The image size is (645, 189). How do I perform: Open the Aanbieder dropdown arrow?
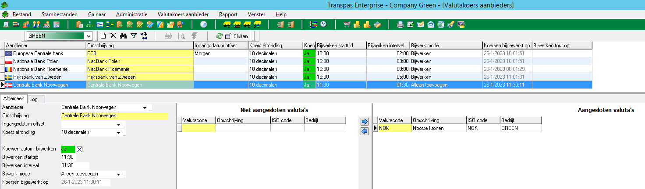145,108
